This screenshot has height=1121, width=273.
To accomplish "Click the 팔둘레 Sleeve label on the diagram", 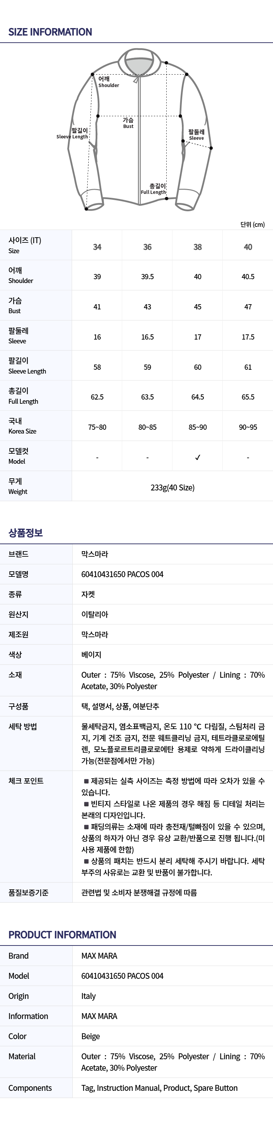I will pos(196,135).
